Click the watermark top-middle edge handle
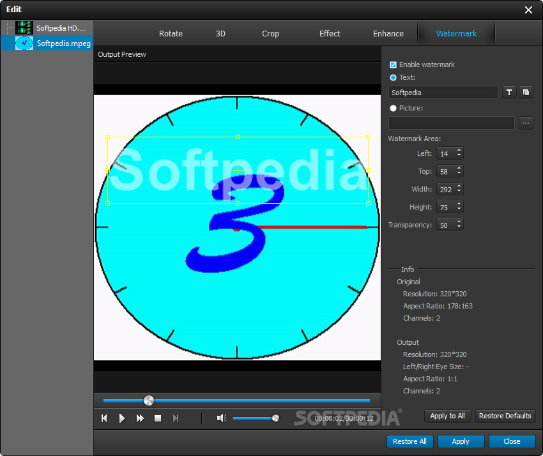Viewport: 543px width, 456px height. tap(238, 137)
